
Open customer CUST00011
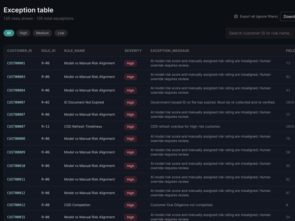16,179
